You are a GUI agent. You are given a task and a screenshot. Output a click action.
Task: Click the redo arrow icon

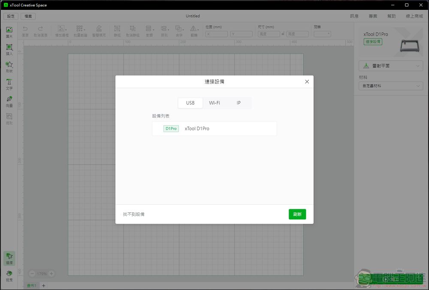41,29
